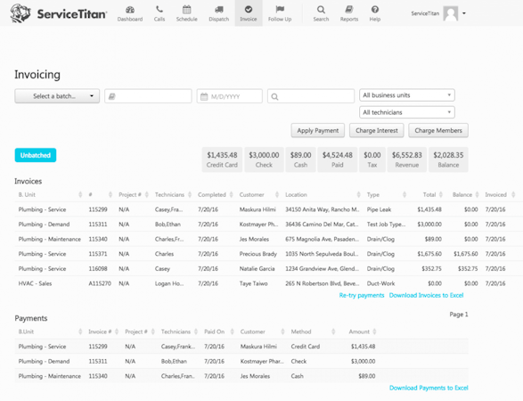
Task: Click the Apply Payment button
Action: point(318,130)
